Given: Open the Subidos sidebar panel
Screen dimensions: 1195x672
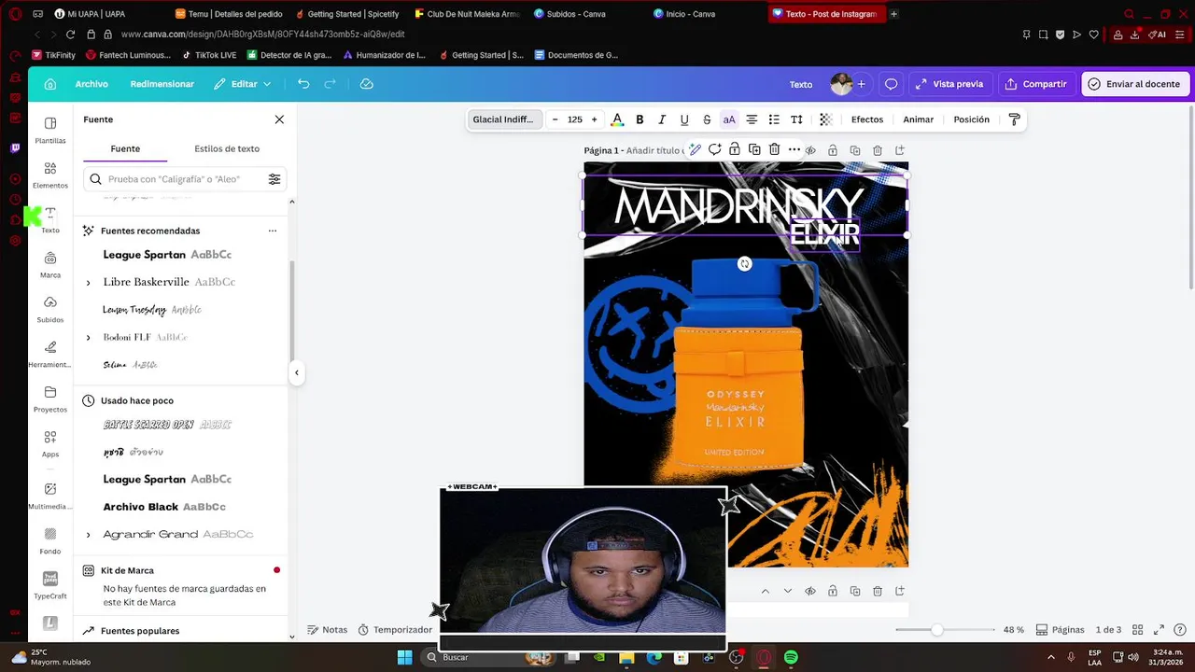Looking at the screenshot, I should point(50,309).
